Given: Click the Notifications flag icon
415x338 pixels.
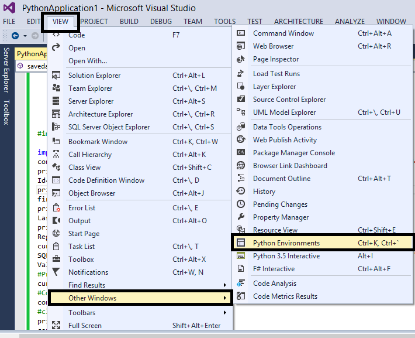Looking at the screenshot, I should [56, 272].
